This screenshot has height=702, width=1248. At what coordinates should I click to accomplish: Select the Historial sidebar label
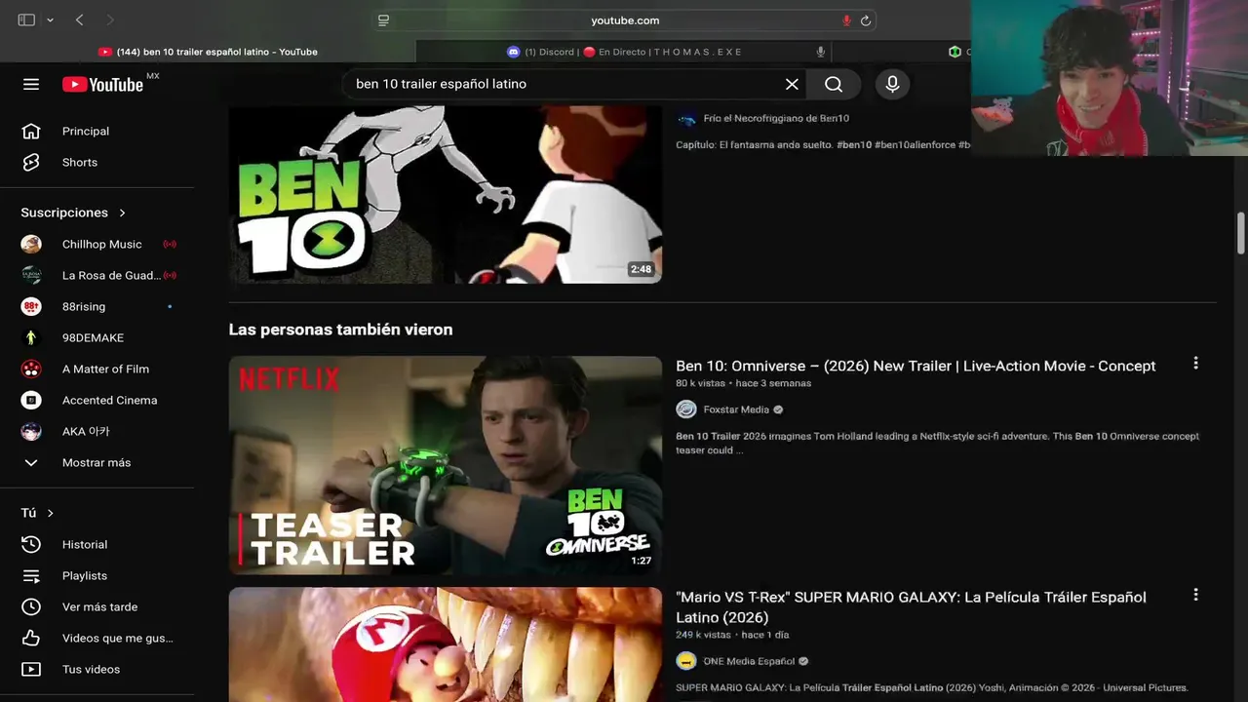(85, 544)
